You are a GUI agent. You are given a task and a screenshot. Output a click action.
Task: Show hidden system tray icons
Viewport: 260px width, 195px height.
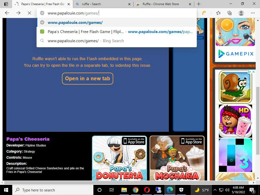point(215,190)
